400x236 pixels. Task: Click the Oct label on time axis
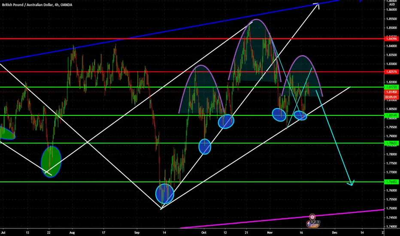click(x=203, y=233)
